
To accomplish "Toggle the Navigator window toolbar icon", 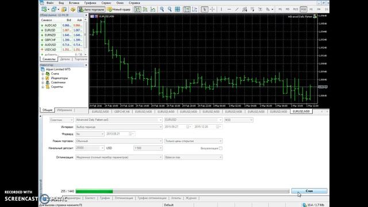I will click(x=73, y=9).
